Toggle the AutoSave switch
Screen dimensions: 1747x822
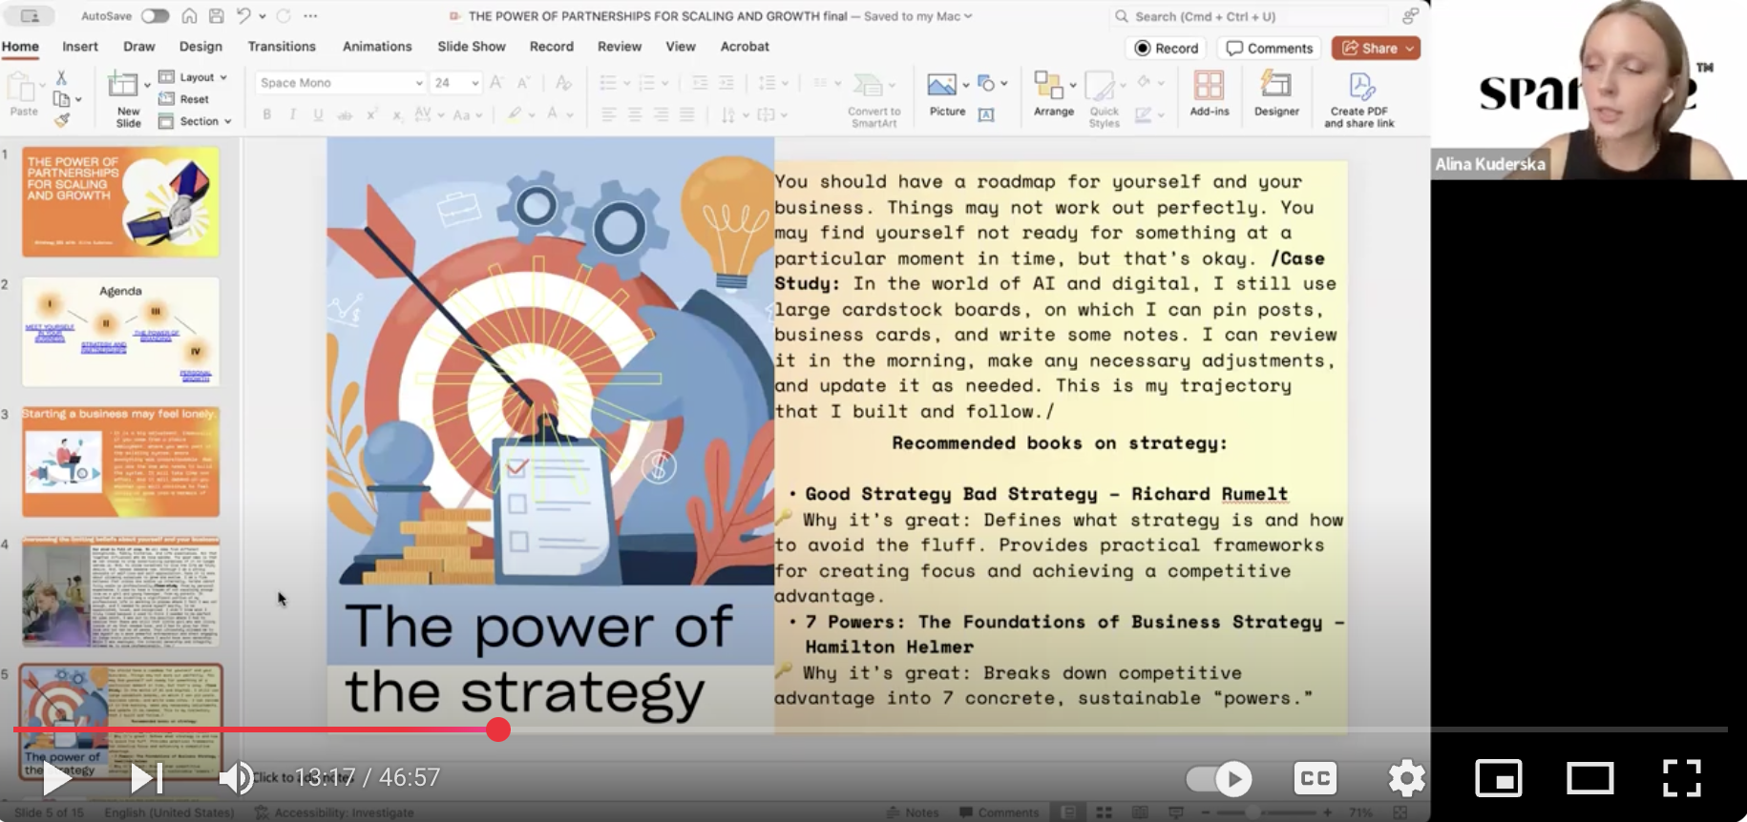(x=155, y=16)
